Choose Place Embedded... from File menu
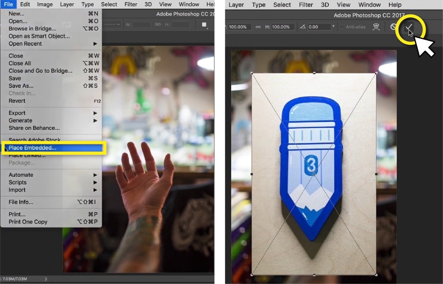The height and width of the screenshot is (284, 443). (53, 148)
